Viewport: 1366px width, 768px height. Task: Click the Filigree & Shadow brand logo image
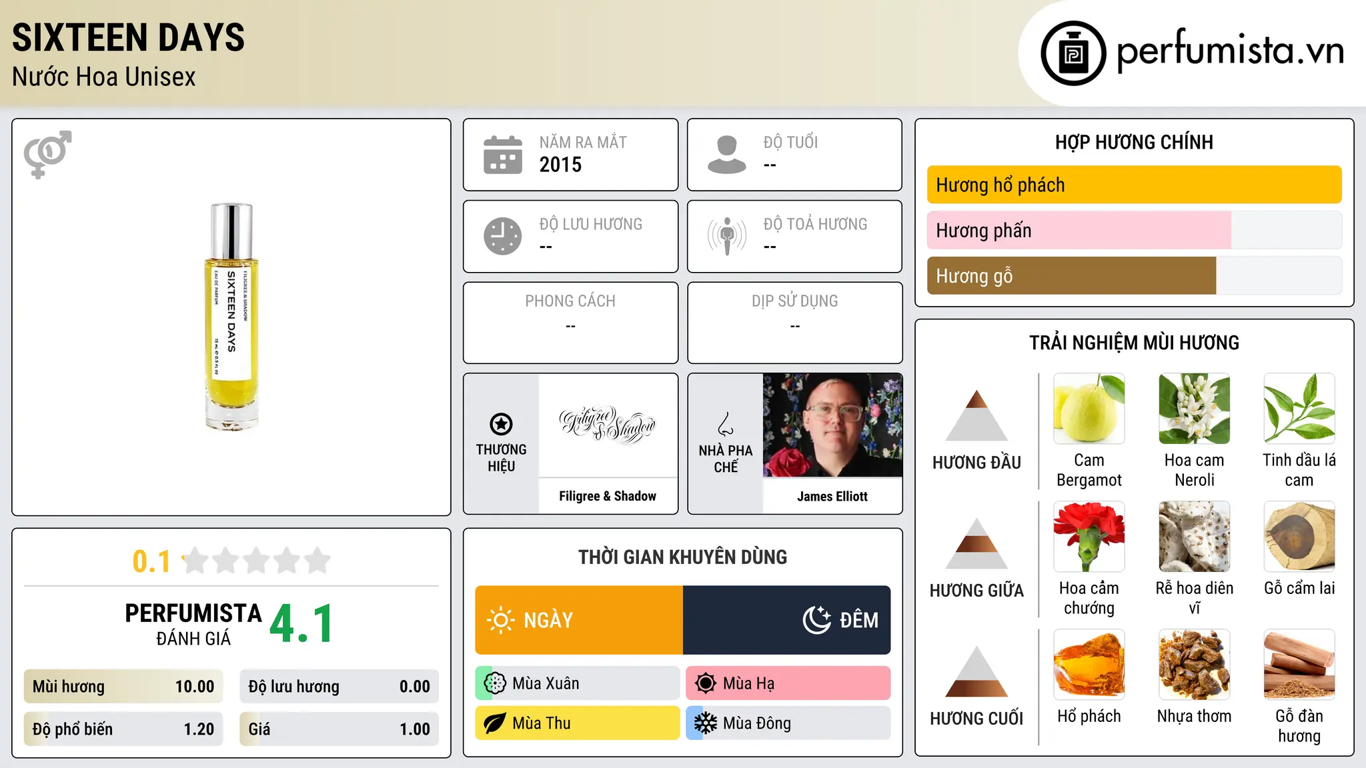[608, 425]
